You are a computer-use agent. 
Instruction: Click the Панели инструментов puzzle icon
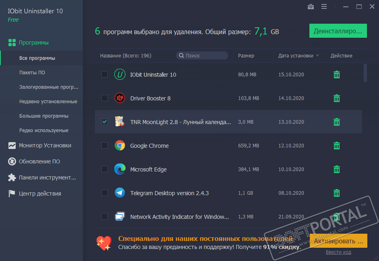(x=12, y=177)
